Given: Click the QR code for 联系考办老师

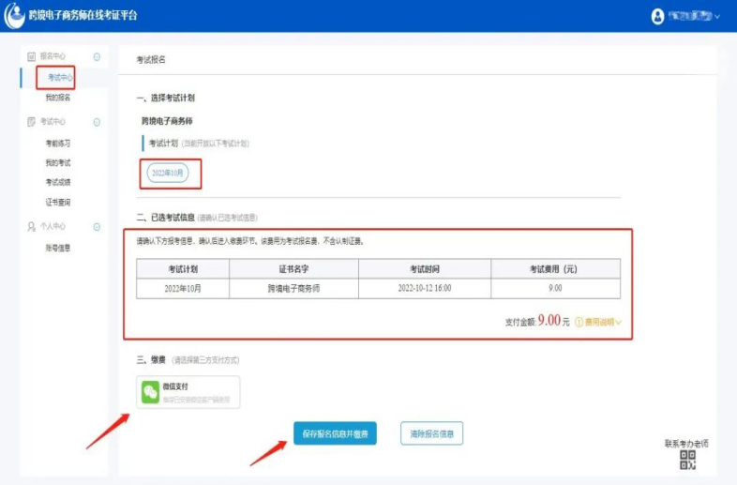Looking at the screenshot, I should click(x=688, y=460).
